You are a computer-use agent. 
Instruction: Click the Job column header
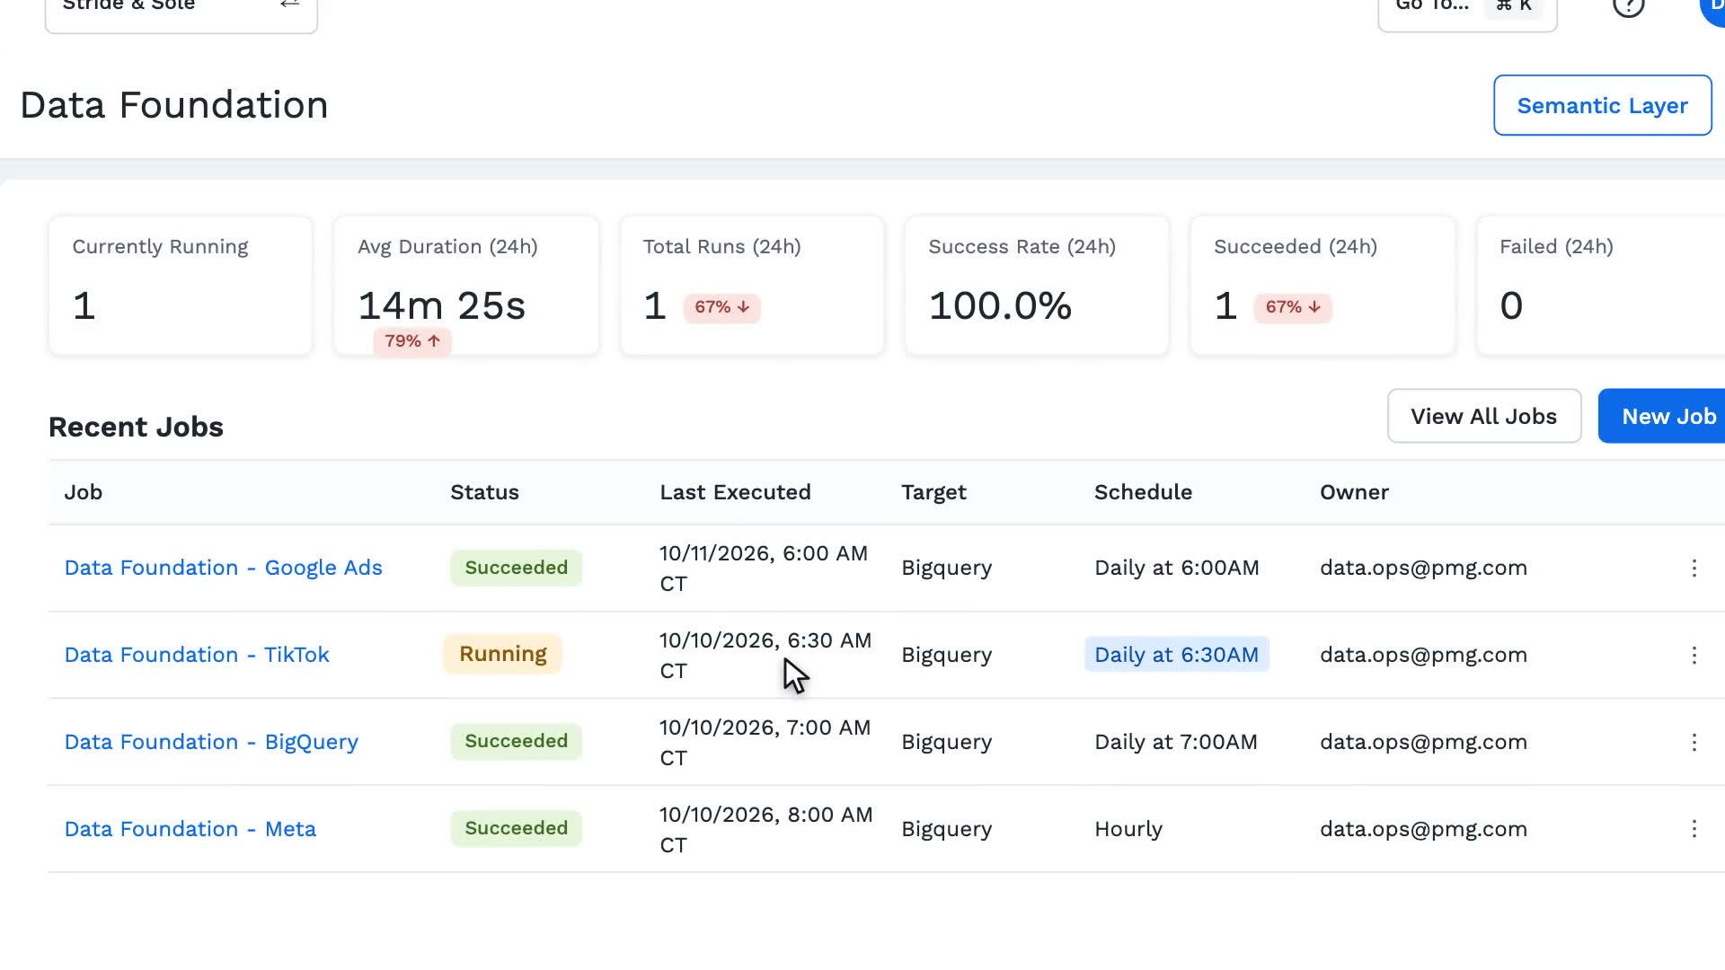click(x=83, y=492)
